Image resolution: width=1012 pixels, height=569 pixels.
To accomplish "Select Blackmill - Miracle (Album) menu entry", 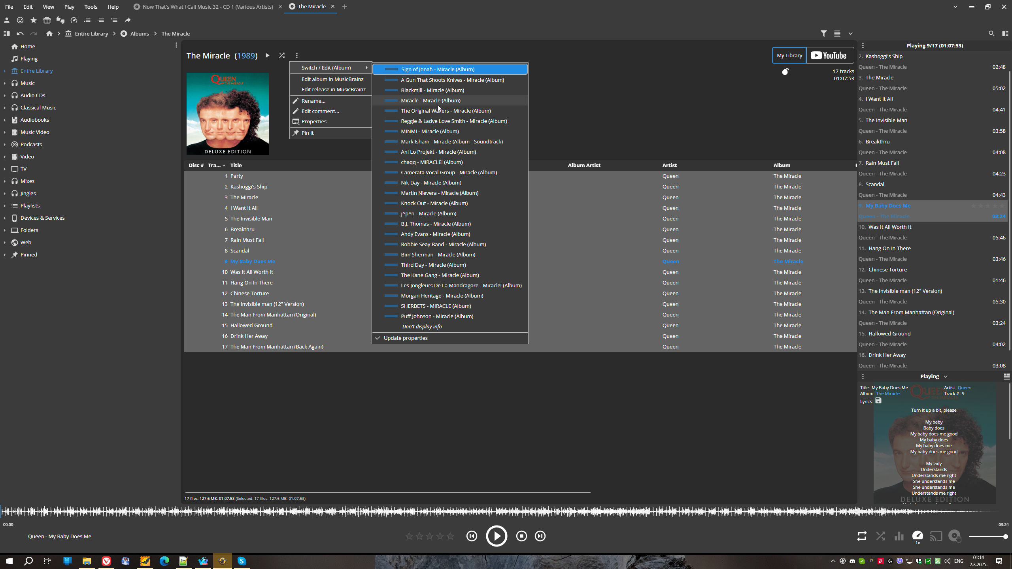I will (432, 90).
